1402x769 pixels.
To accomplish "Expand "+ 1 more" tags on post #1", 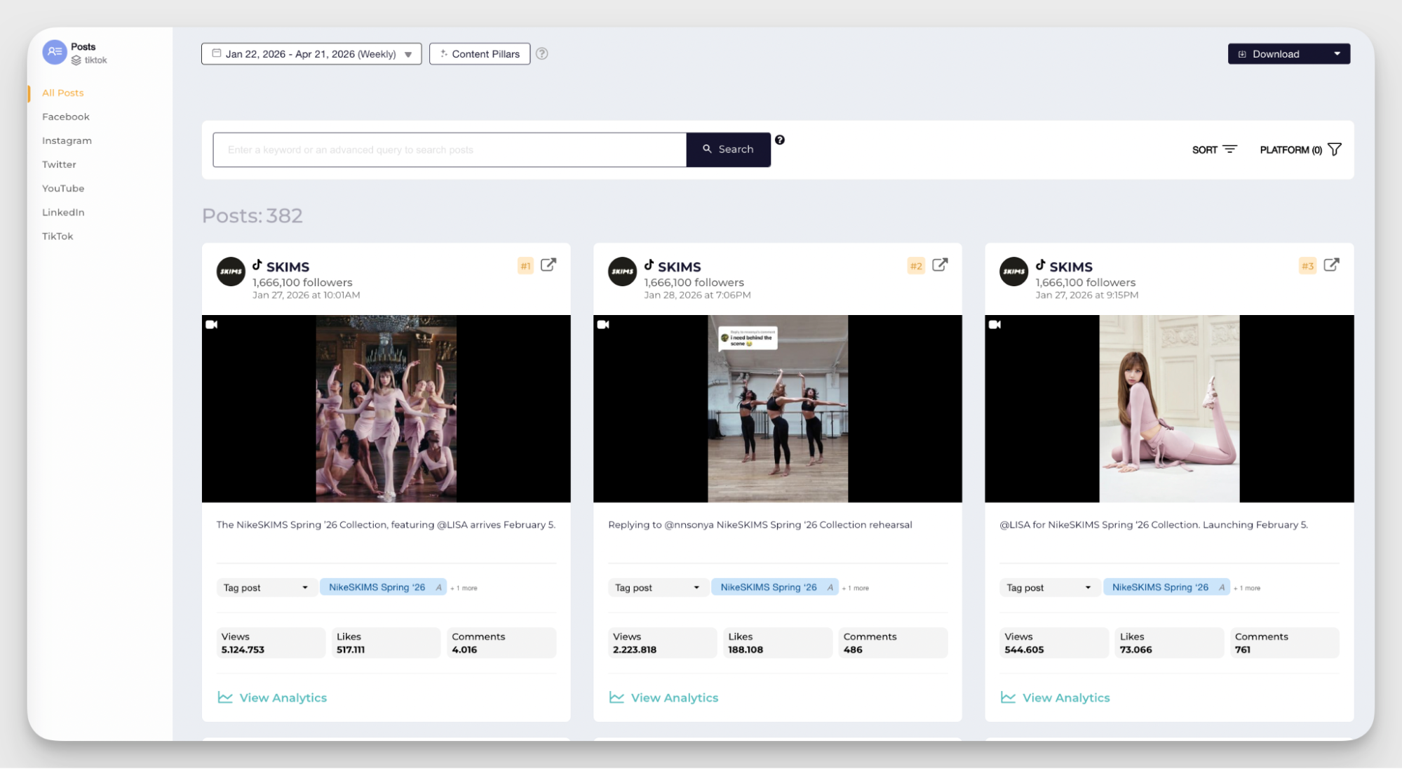I will coord(464,588).
